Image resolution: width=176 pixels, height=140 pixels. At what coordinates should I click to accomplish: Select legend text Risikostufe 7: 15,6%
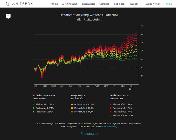coord(122,104)
